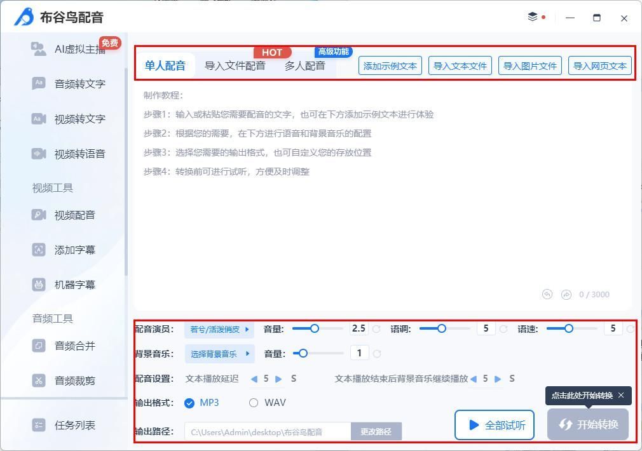
Task: Reset the 语调 value
Action: [503, 328]
